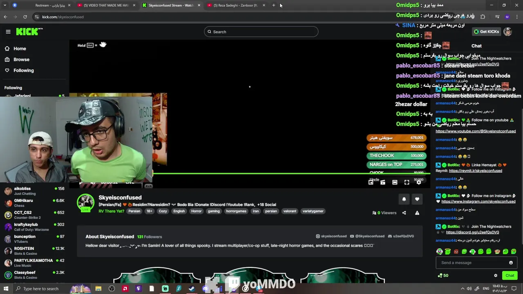
Task: Toggle player settings gear
Action: point(418,182)
